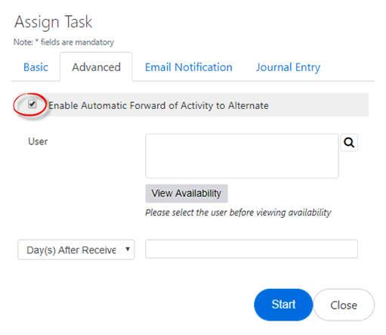This screenshot has width=386, height=335.
Task: Click the blue Start button
Action: (283, 305)
